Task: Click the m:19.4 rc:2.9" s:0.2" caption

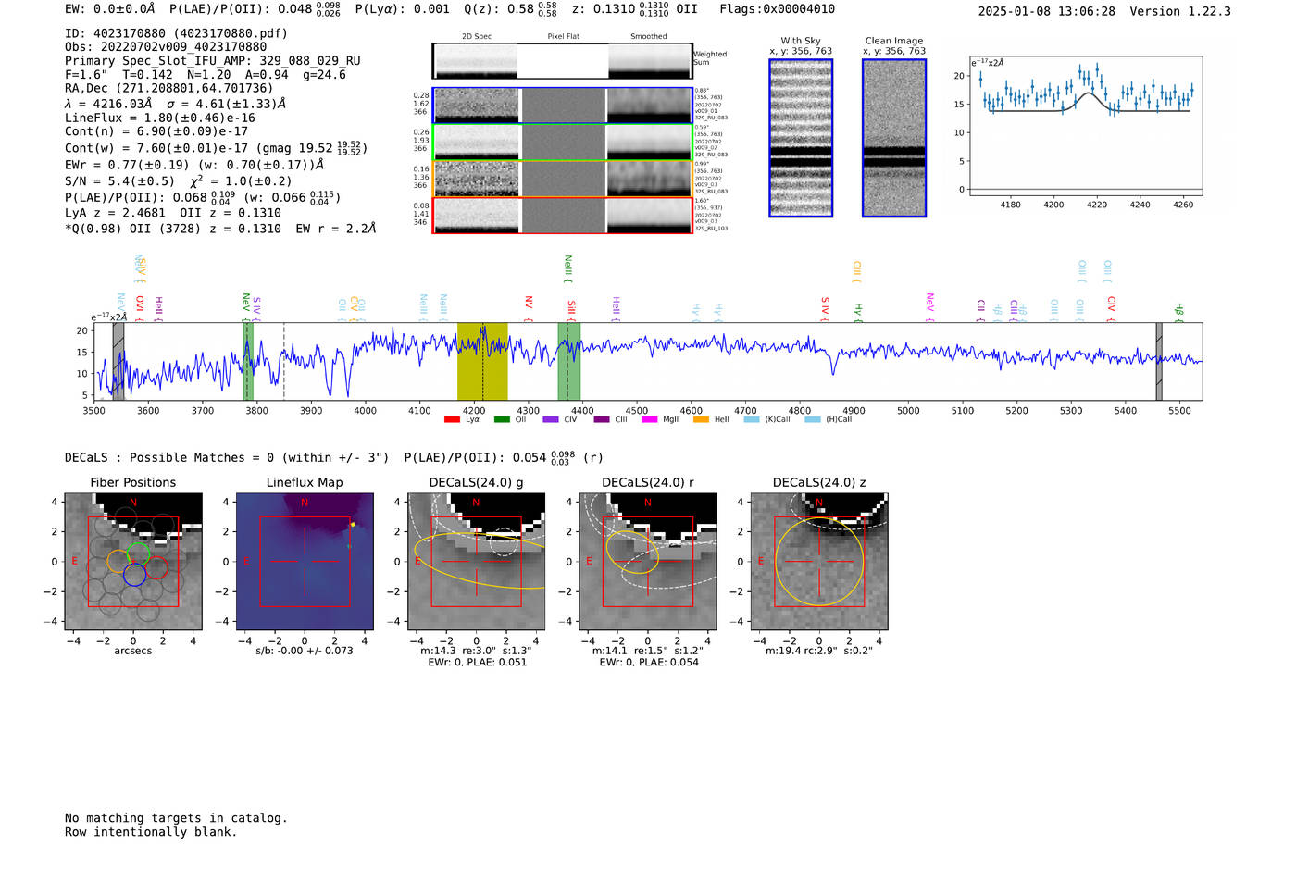Action: (819, 651)
